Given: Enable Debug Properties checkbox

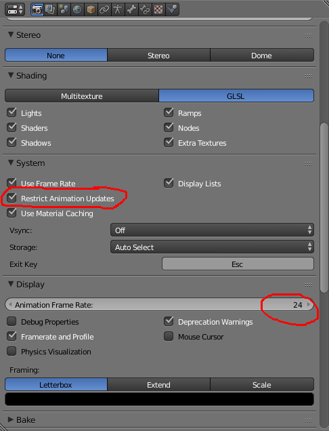Looking at the screenshot, I should click(12, 321).
